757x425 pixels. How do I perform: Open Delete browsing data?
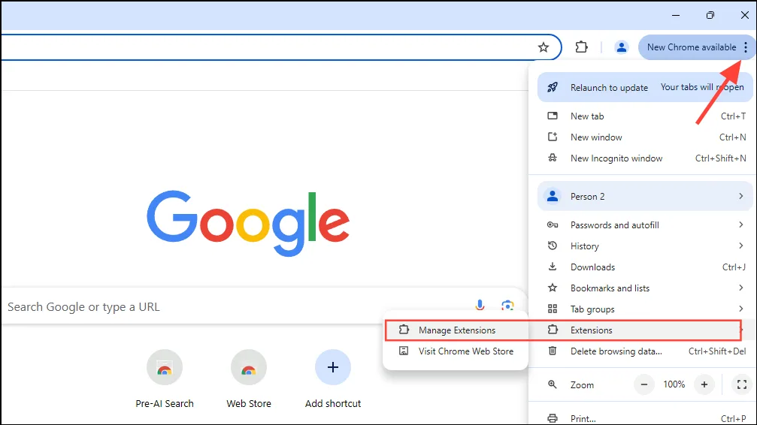coord(645,351)
